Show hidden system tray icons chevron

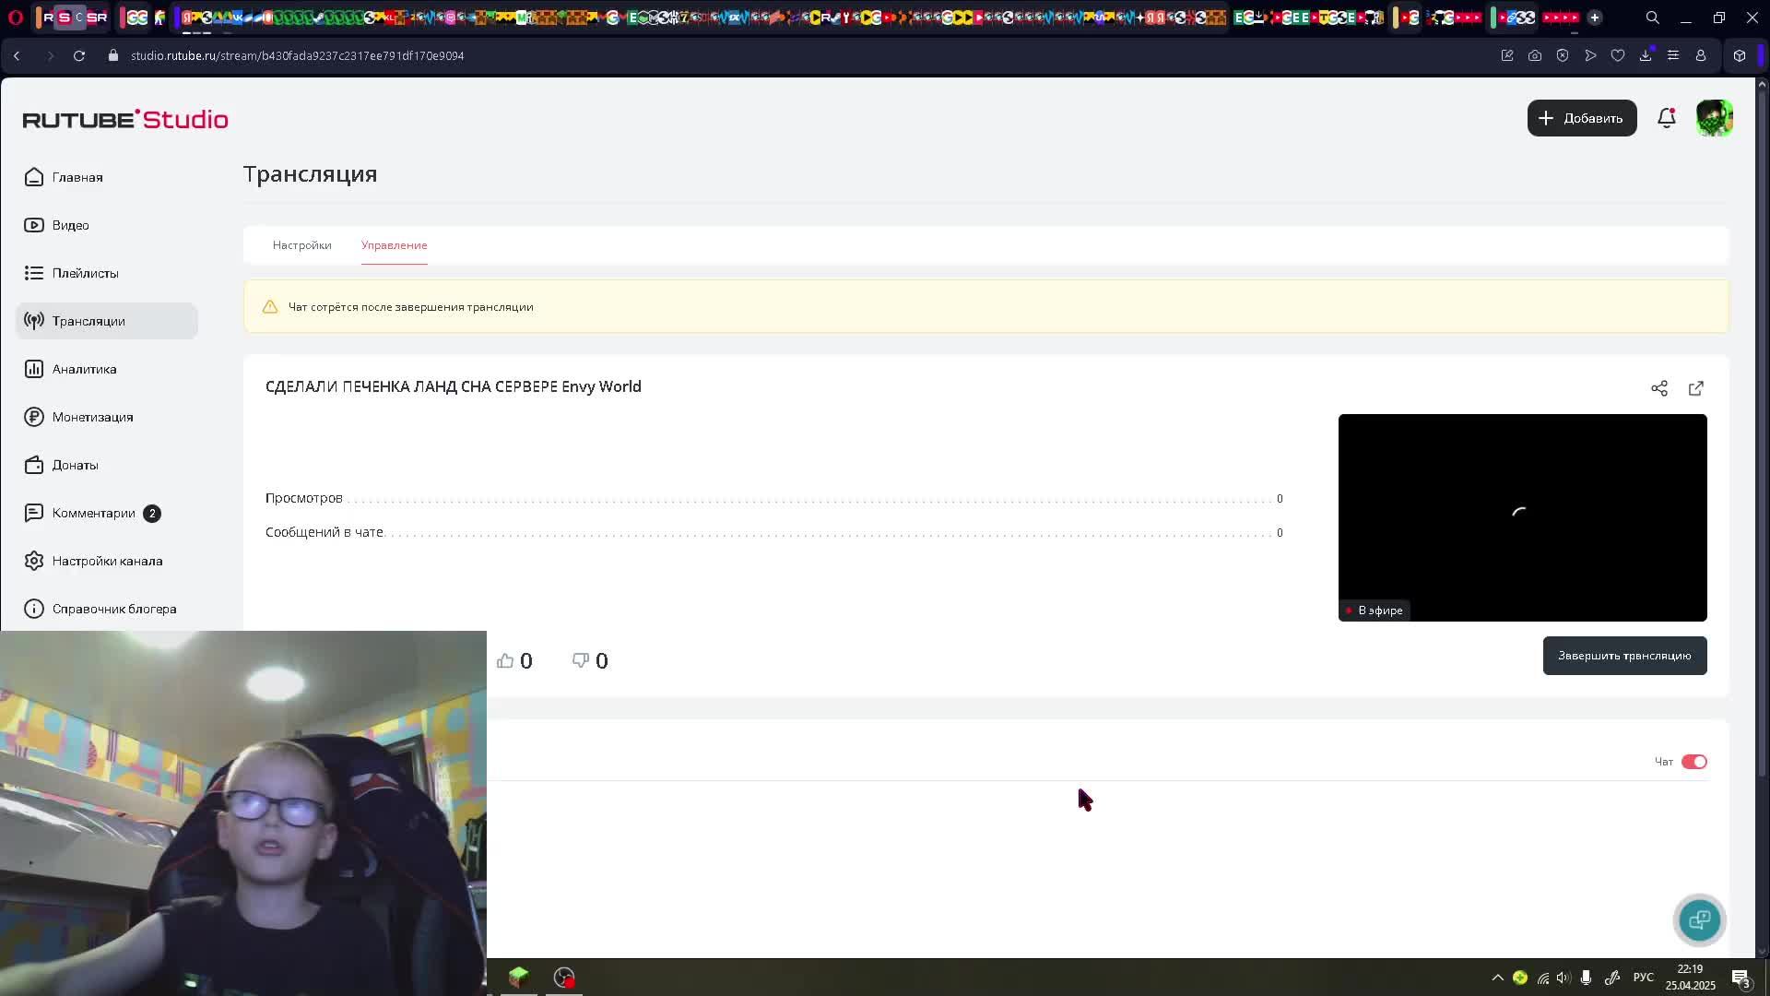click(1497, 978)
